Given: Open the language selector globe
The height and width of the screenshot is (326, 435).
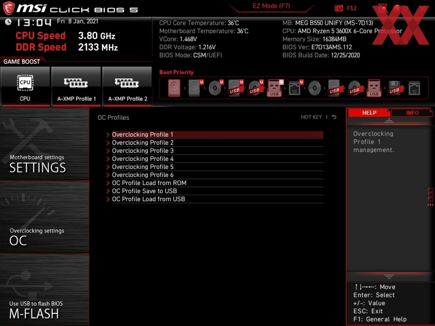Looking at the screenshot, I should coord(397,8).
